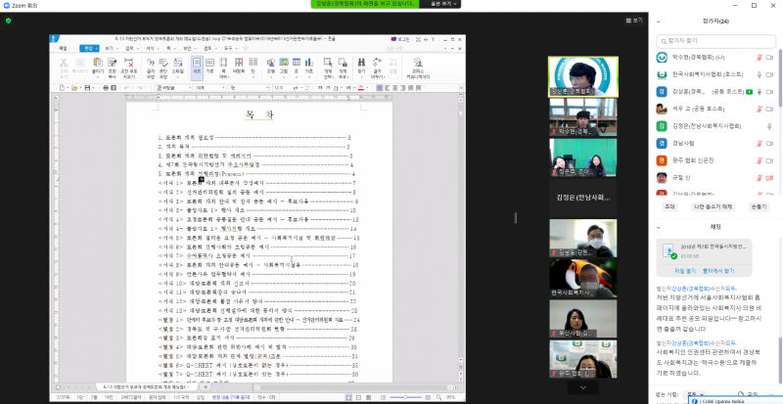Click the object protect (개체 보호) lock icon
The image size is (783, 404).
pyautogui.click(x=343, y=63)
